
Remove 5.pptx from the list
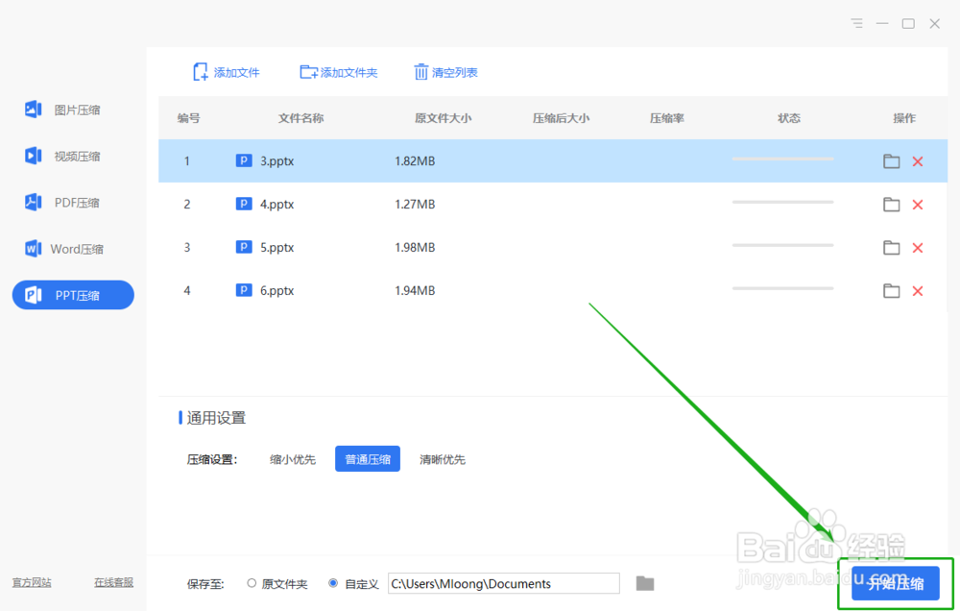(917, 248)
